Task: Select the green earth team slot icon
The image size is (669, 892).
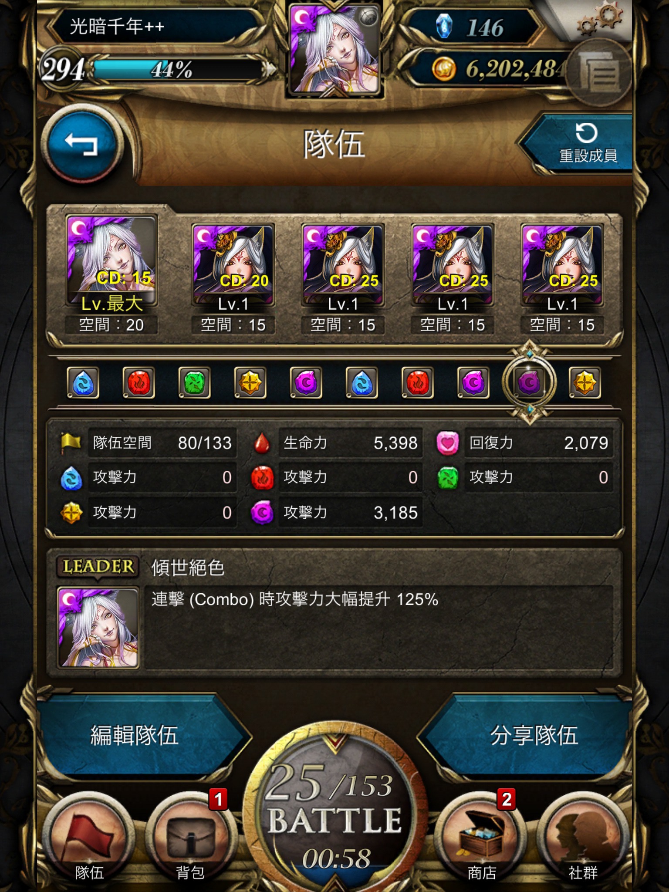Action: [194, 382]
